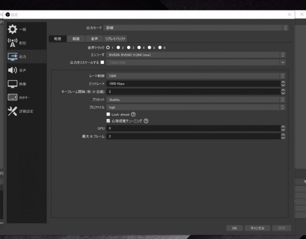The image size is (306, 239).
Task: Click the Look-ahead help question mark icon
Action: pyautogui.click(x=133, y=114)
